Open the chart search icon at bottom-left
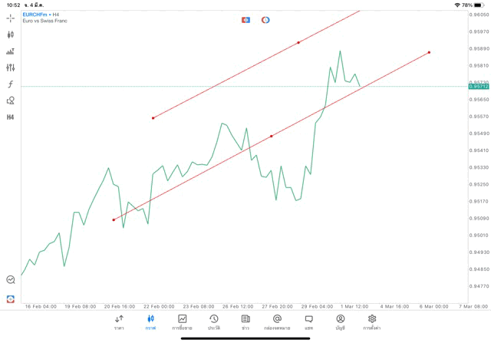The image size is (491, 343). coord(11,280)
